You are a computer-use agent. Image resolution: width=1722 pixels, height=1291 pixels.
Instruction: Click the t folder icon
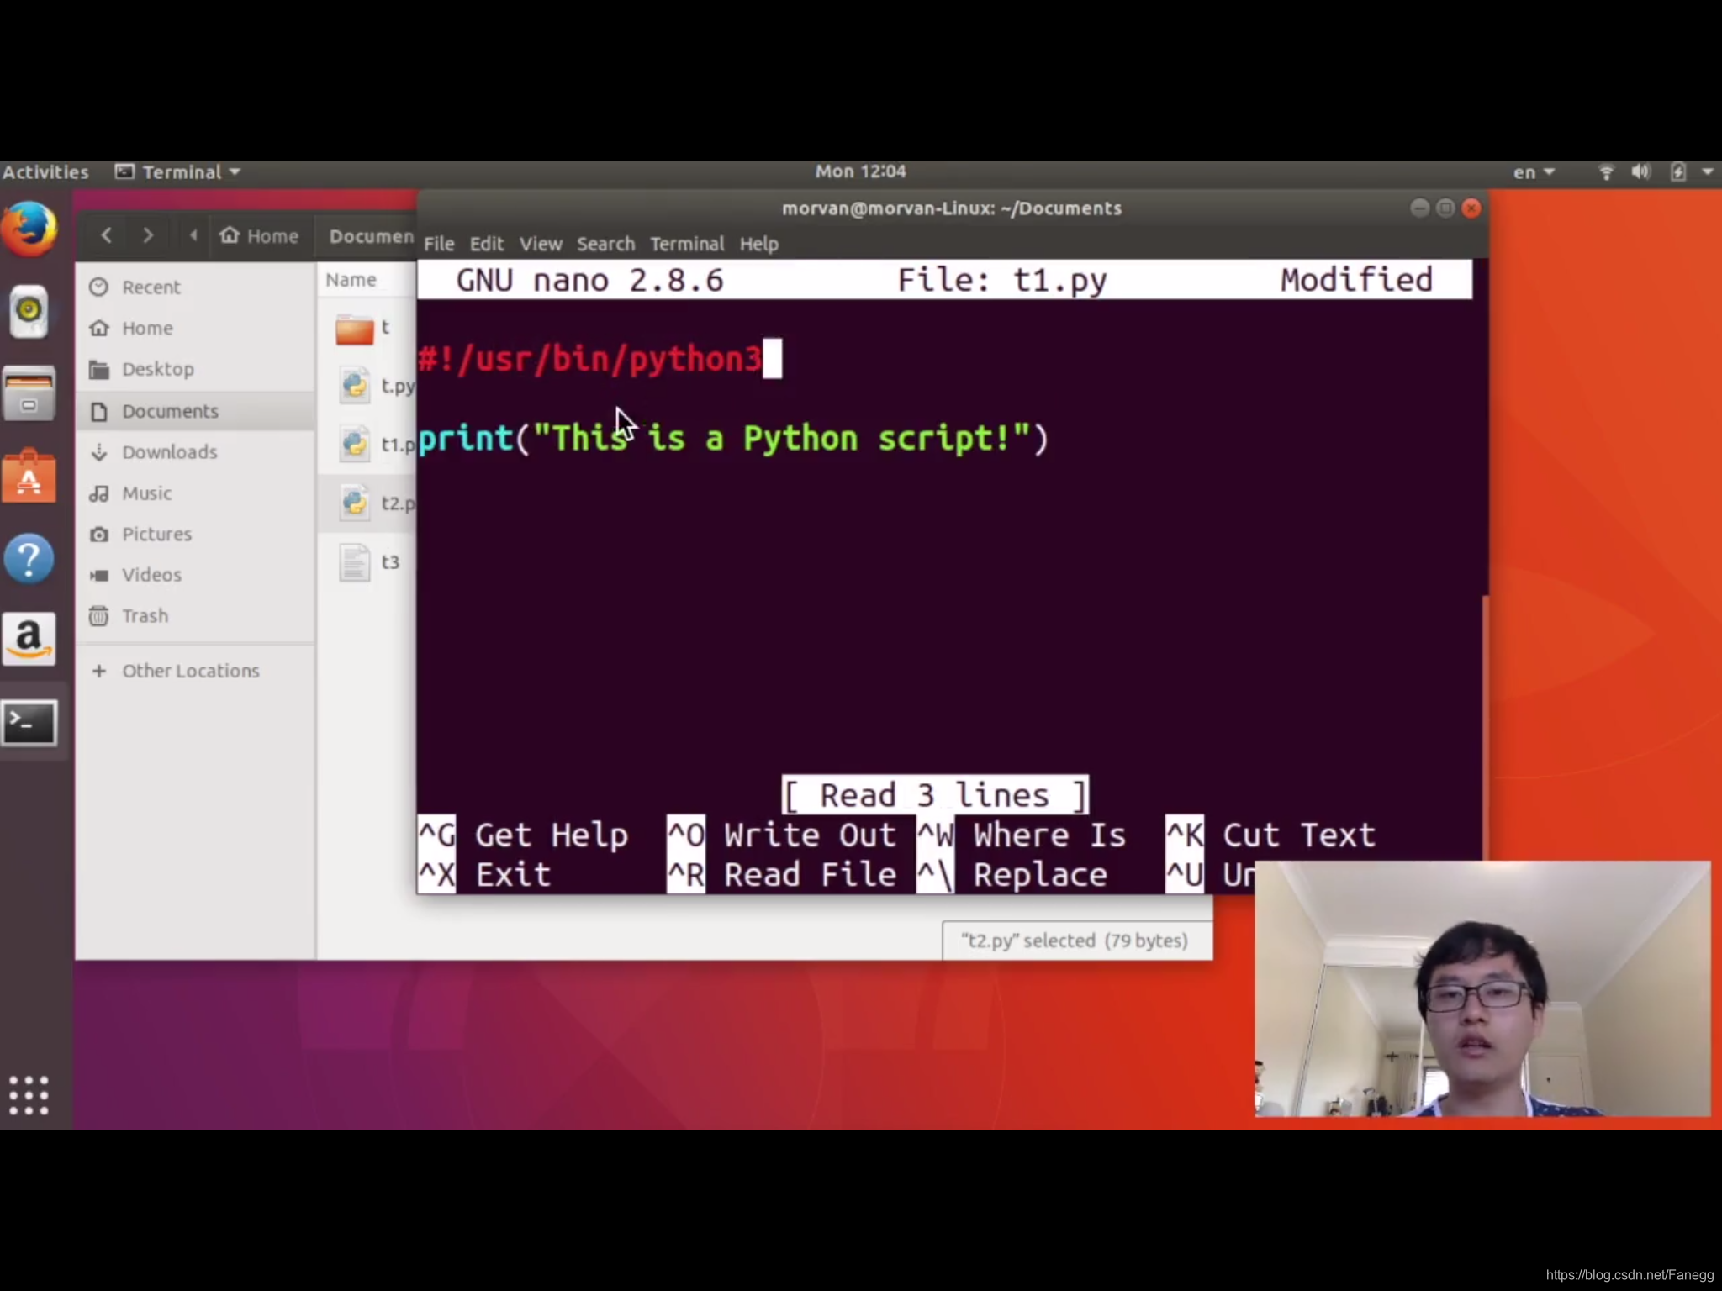[354, 329]
